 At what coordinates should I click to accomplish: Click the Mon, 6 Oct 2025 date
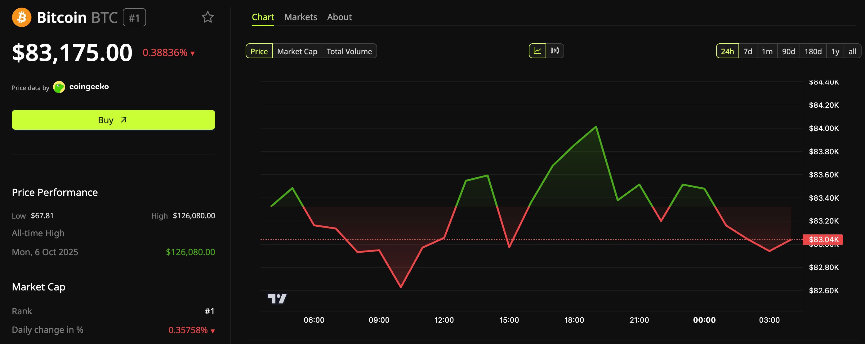click(45, 252)
